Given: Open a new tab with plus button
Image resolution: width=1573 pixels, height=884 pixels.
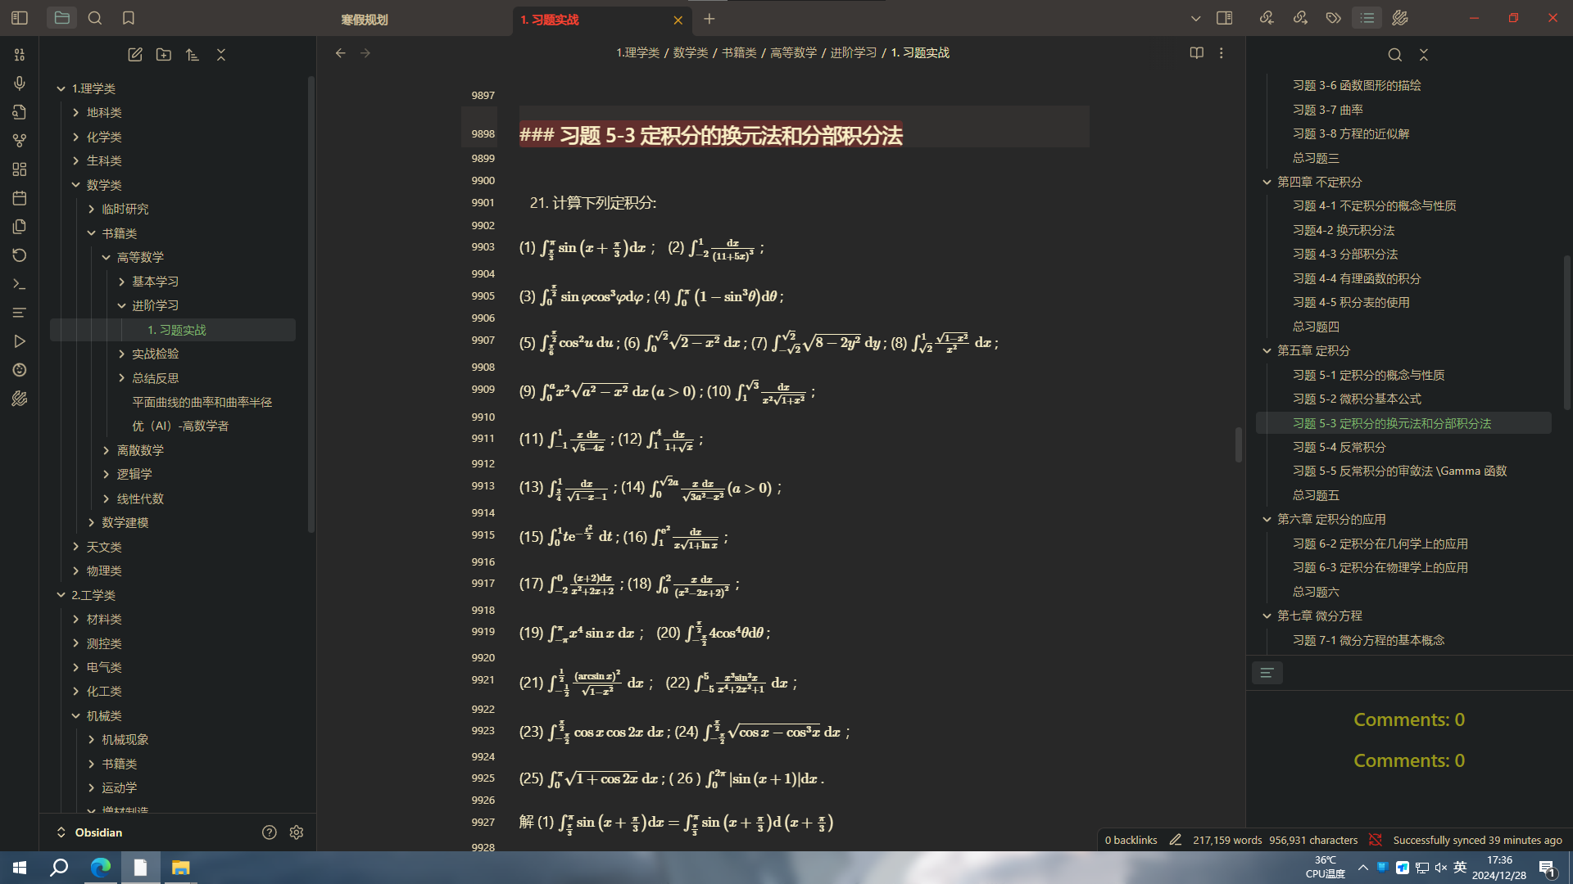Looking at the screenshot, I should (709, 19).
